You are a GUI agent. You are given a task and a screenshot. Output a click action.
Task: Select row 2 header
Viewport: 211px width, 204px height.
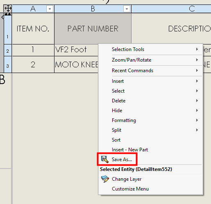point(8,50)
